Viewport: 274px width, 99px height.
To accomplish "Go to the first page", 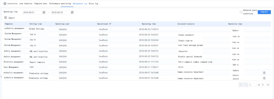I will point(241,85).
